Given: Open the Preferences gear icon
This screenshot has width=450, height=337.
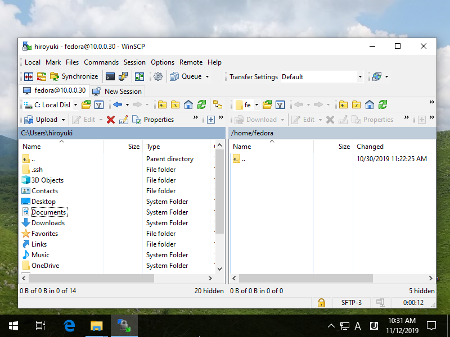Looking at the screenshot, I should (x=158, y=76).
